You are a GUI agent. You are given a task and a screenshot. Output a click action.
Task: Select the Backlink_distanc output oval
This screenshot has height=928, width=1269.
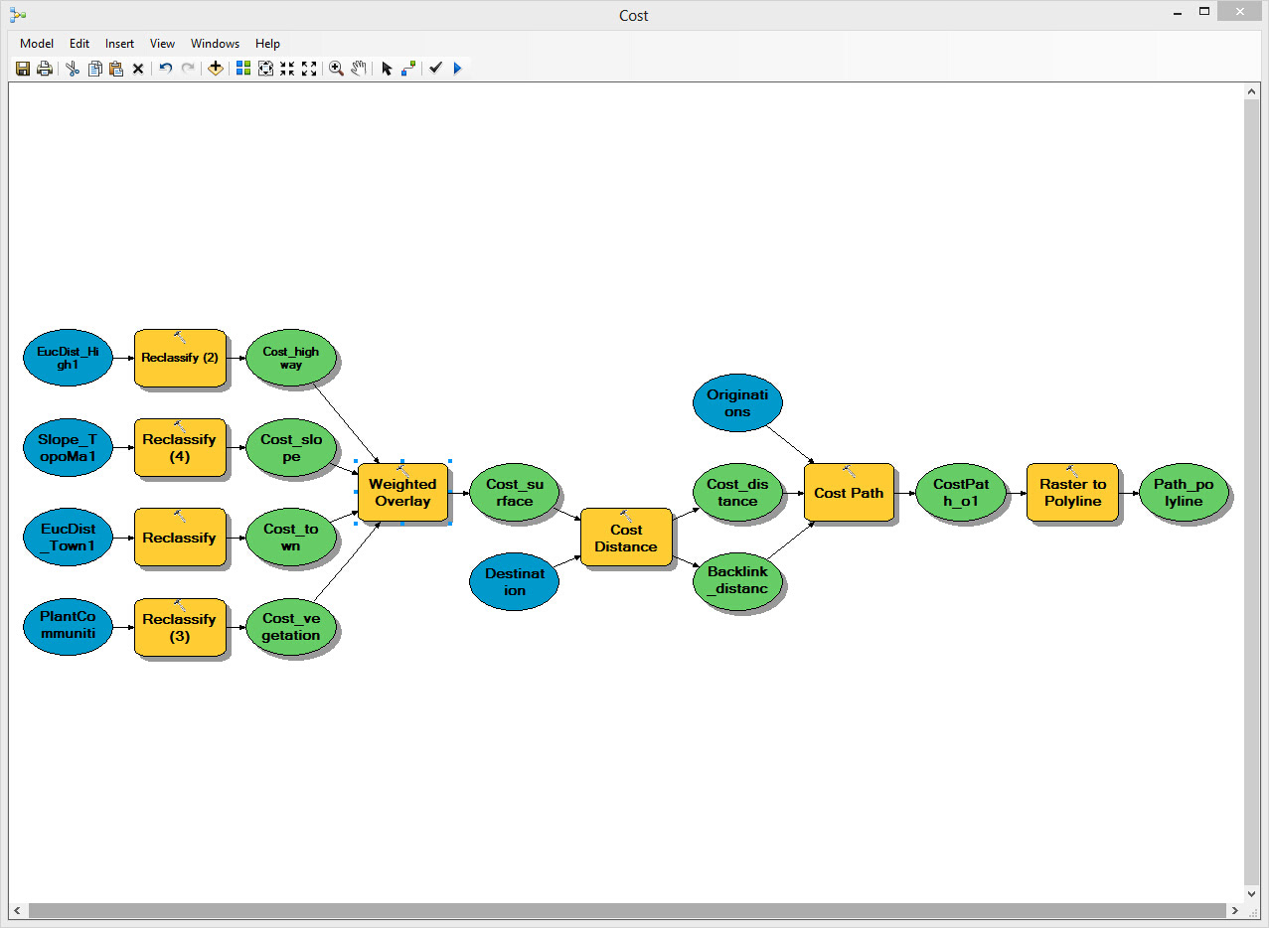coord(737,580)
